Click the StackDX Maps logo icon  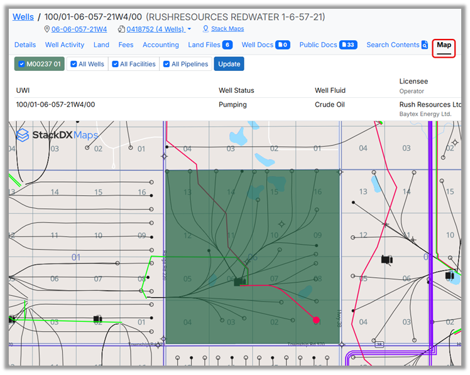pyautogui.click(x=23, y=135)
